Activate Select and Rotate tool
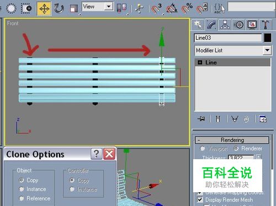This screenshot has height=206, width=276. tap(59, 8)
